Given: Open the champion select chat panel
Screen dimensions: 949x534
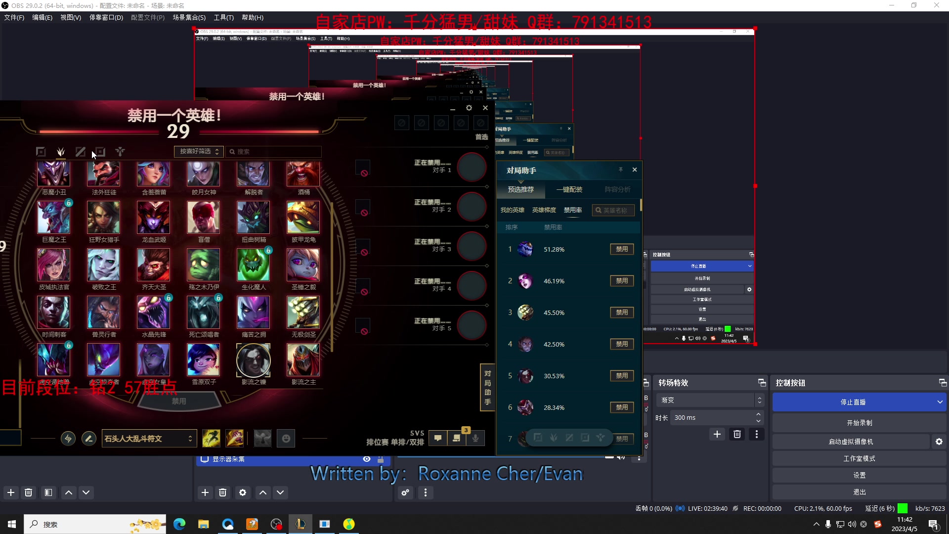Looking at the screenshot, I should click(x=438, y=438).
